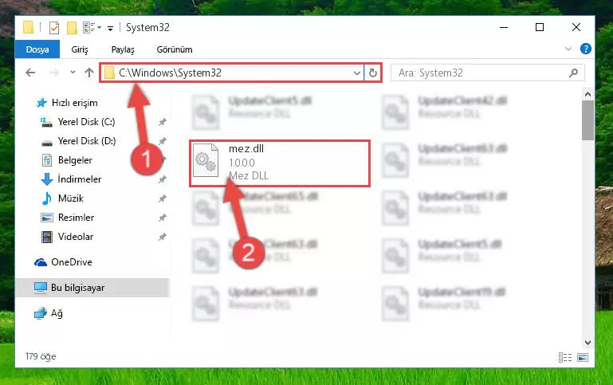Switch to the Görünüm tab
Viewport: 613px width, 385px height.
tap(175, 49)
